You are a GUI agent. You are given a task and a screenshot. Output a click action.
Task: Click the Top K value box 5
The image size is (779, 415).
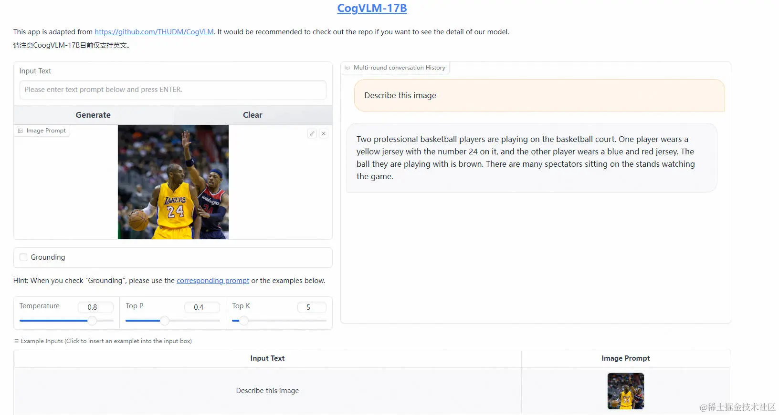click(x=312, y=307)
